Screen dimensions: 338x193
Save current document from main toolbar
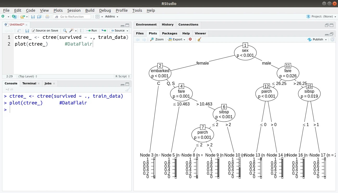pyautogui.click(x=33, y=17)
